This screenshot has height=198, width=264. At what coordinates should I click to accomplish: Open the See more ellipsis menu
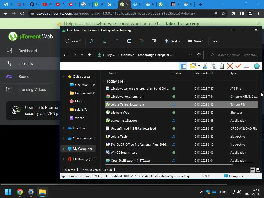point(215,41)
